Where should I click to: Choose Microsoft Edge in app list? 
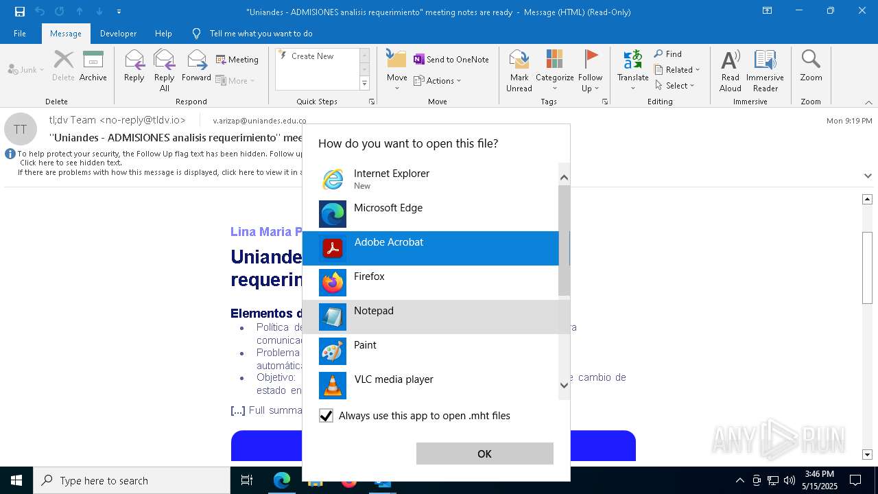pos(431,214)
